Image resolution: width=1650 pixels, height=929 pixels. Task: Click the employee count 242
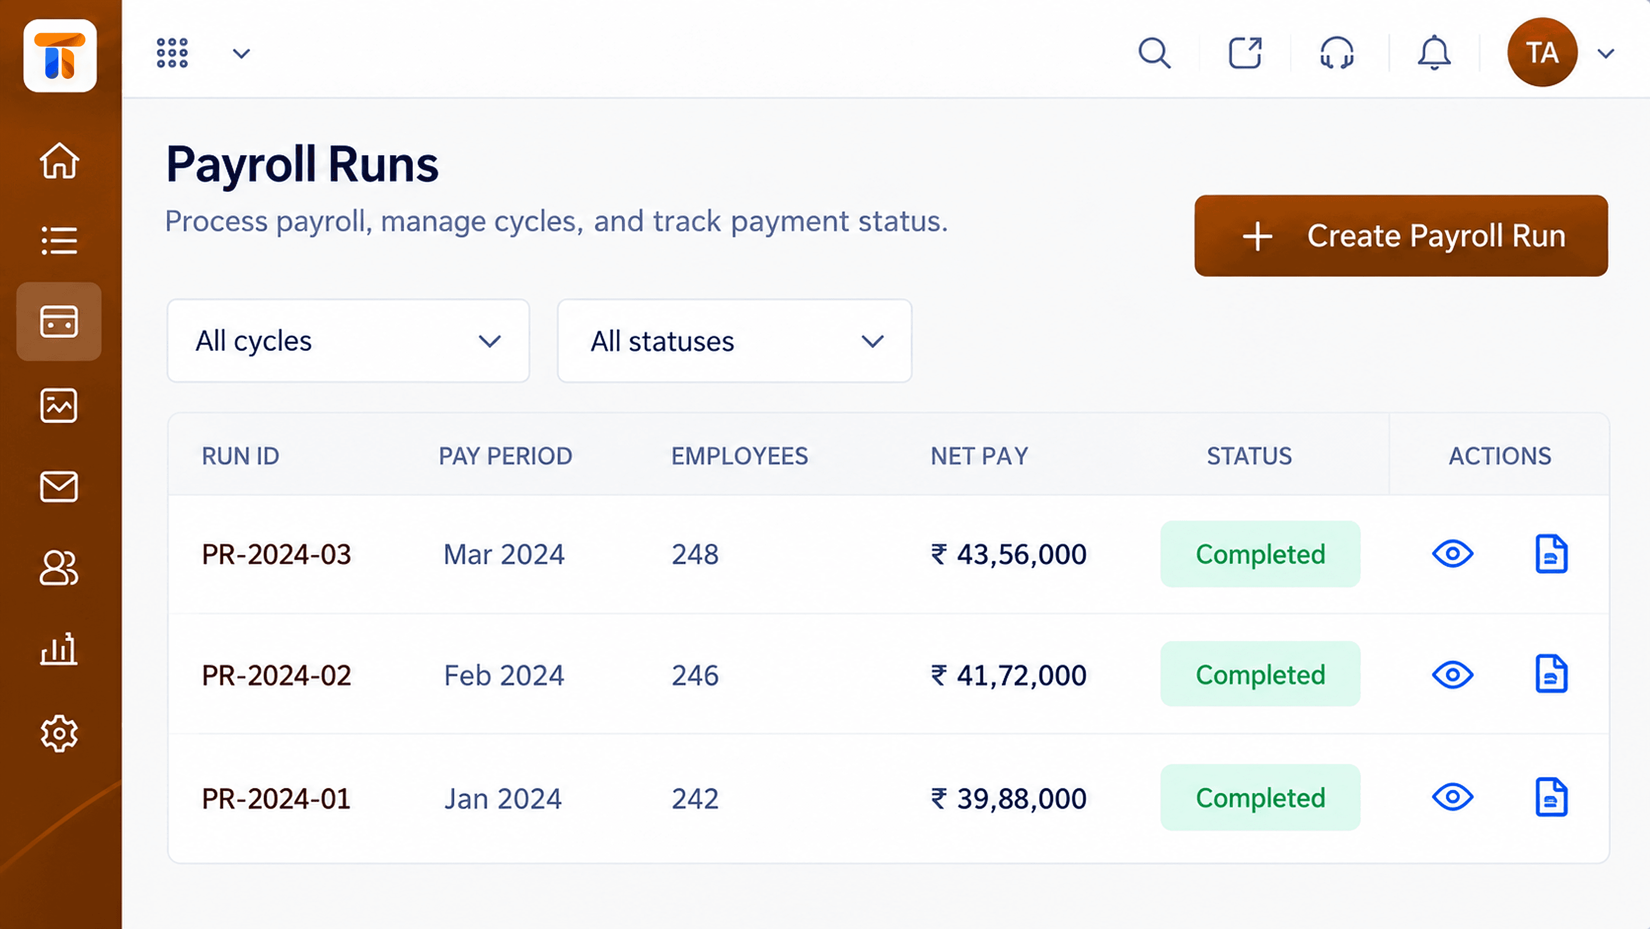(695, 798)
